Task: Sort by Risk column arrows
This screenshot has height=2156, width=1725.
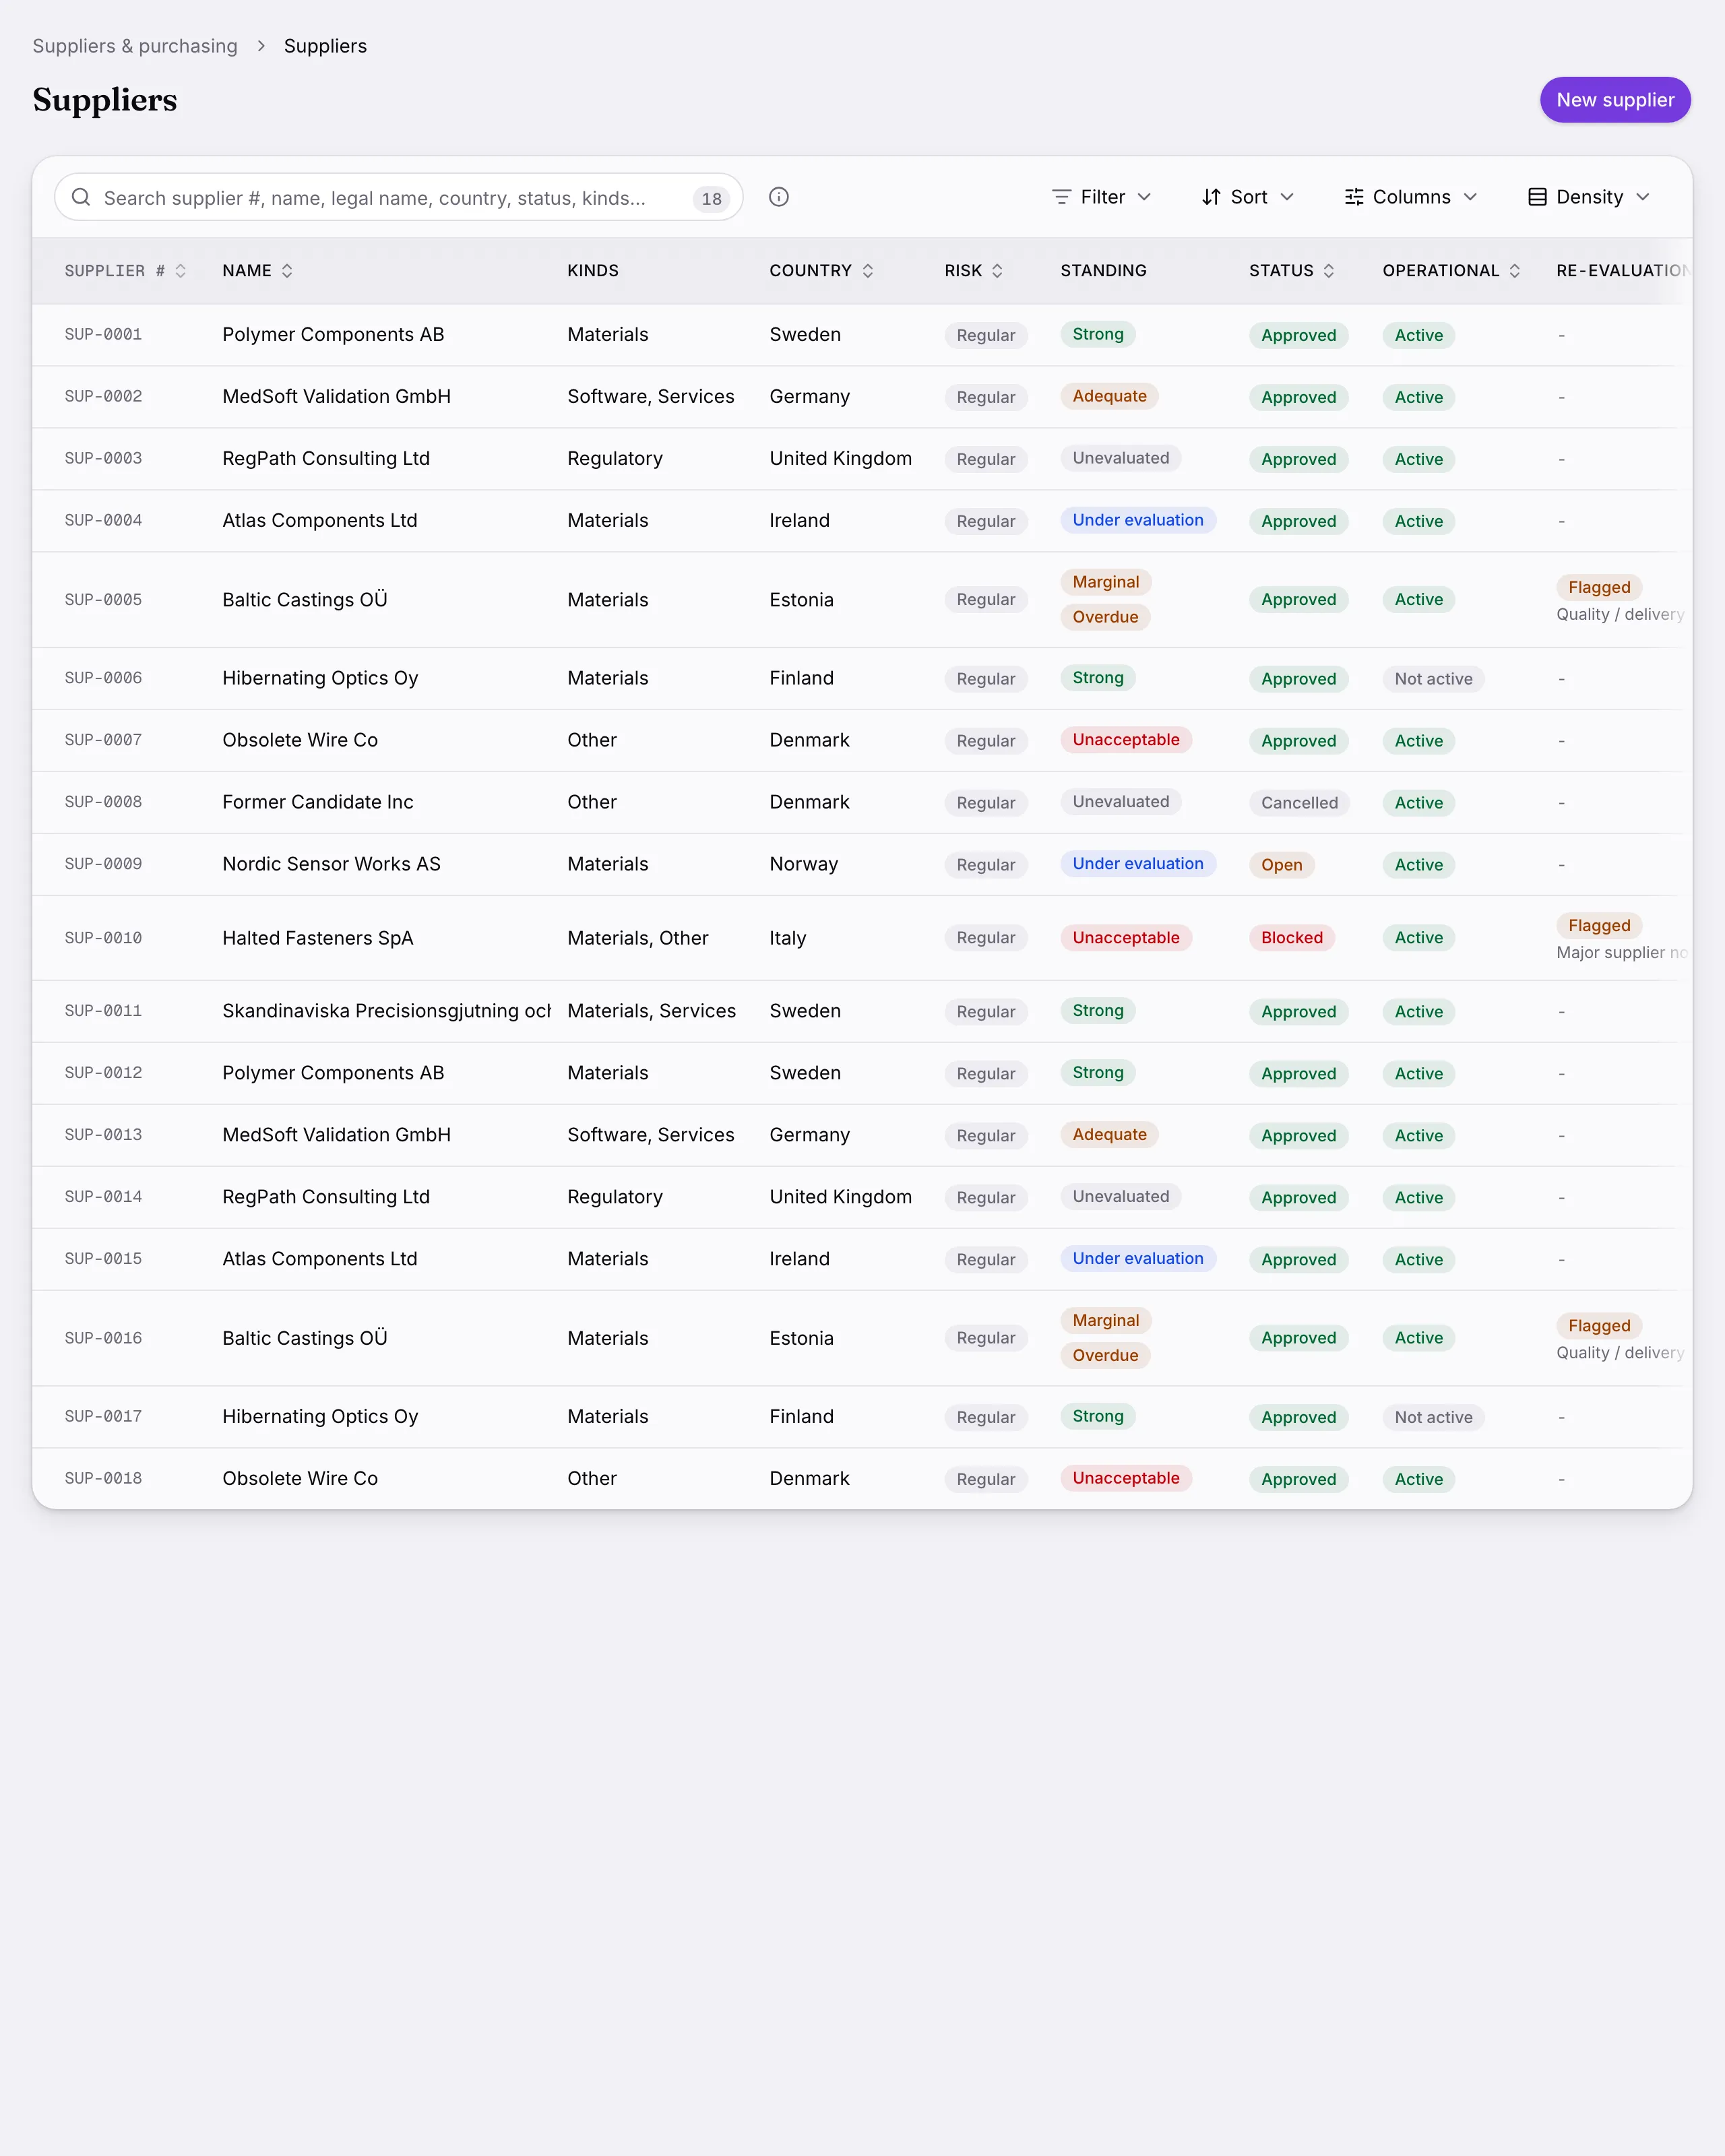Action: pyautogui.click(x=997, y=271)
